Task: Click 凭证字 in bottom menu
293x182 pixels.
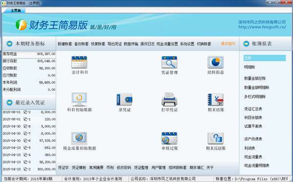Action: tap(63, 168)
